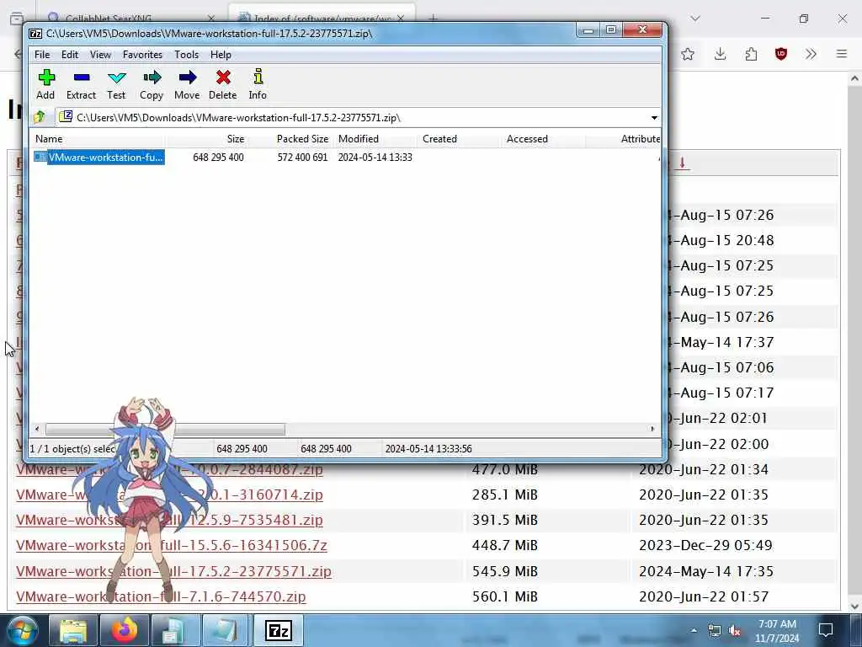The height and width of the screenshot is (647, 862).
Task: Open VMware-workstation-full-7.1.6-744570.zip link
Action: tap(161, 596)
